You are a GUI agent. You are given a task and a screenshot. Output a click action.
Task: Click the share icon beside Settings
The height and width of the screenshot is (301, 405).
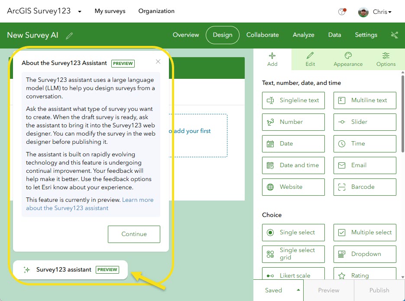click(x=395, y=35)
